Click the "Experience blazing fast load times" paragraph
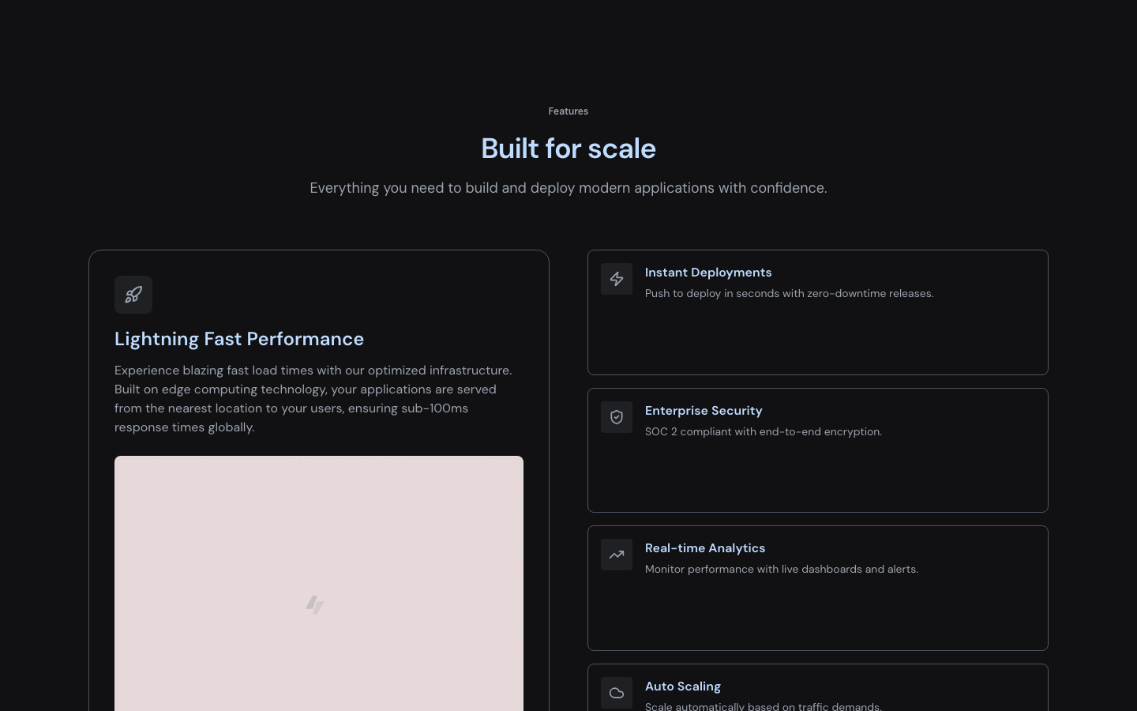1137x711 pixels. 313,399
